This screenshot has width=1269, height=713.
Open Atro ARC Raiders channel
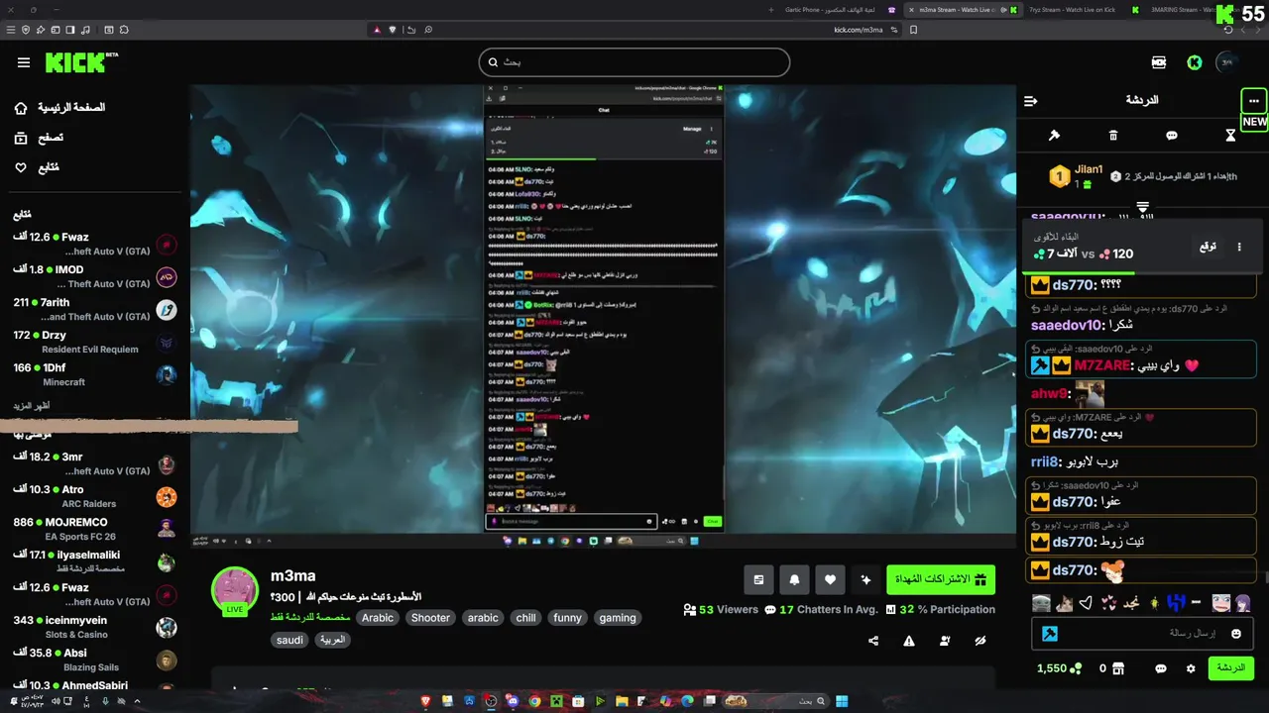(x=95, y=496)
